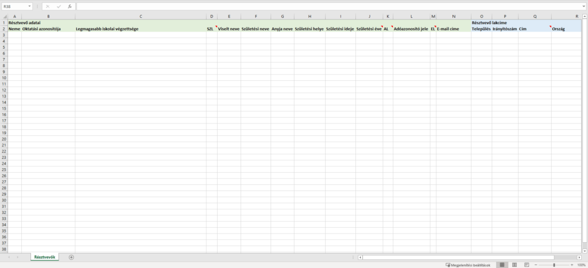The image size is (588, 268).
Task: Select the E-mail címe header cell
Action: (453, 29)
